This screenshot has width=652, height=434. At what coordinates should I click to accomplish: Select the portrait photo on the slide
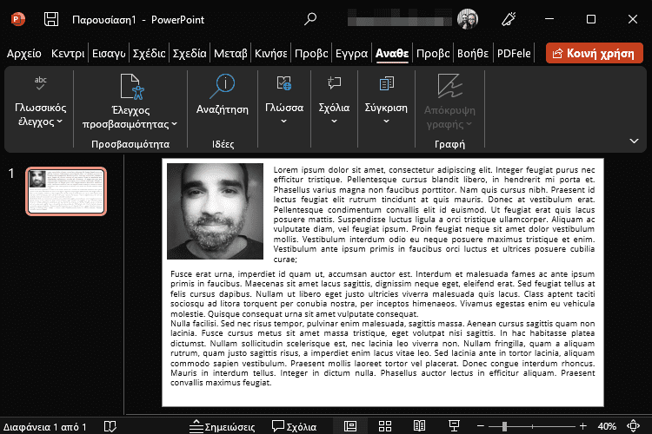[215, 211]
